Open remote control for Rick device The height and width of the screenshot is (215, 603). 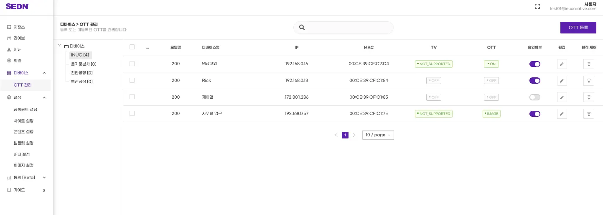coord(589,81)
